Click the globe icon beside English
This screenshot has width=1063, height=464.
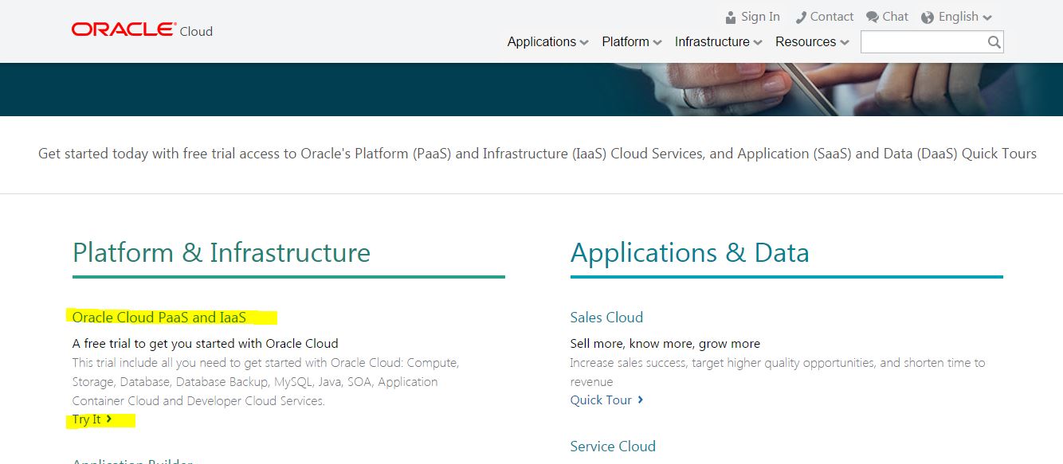click(928, 16)
